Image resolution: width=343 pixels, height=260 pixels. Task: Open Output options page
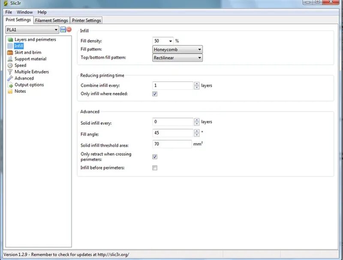[x=29, y=85]
